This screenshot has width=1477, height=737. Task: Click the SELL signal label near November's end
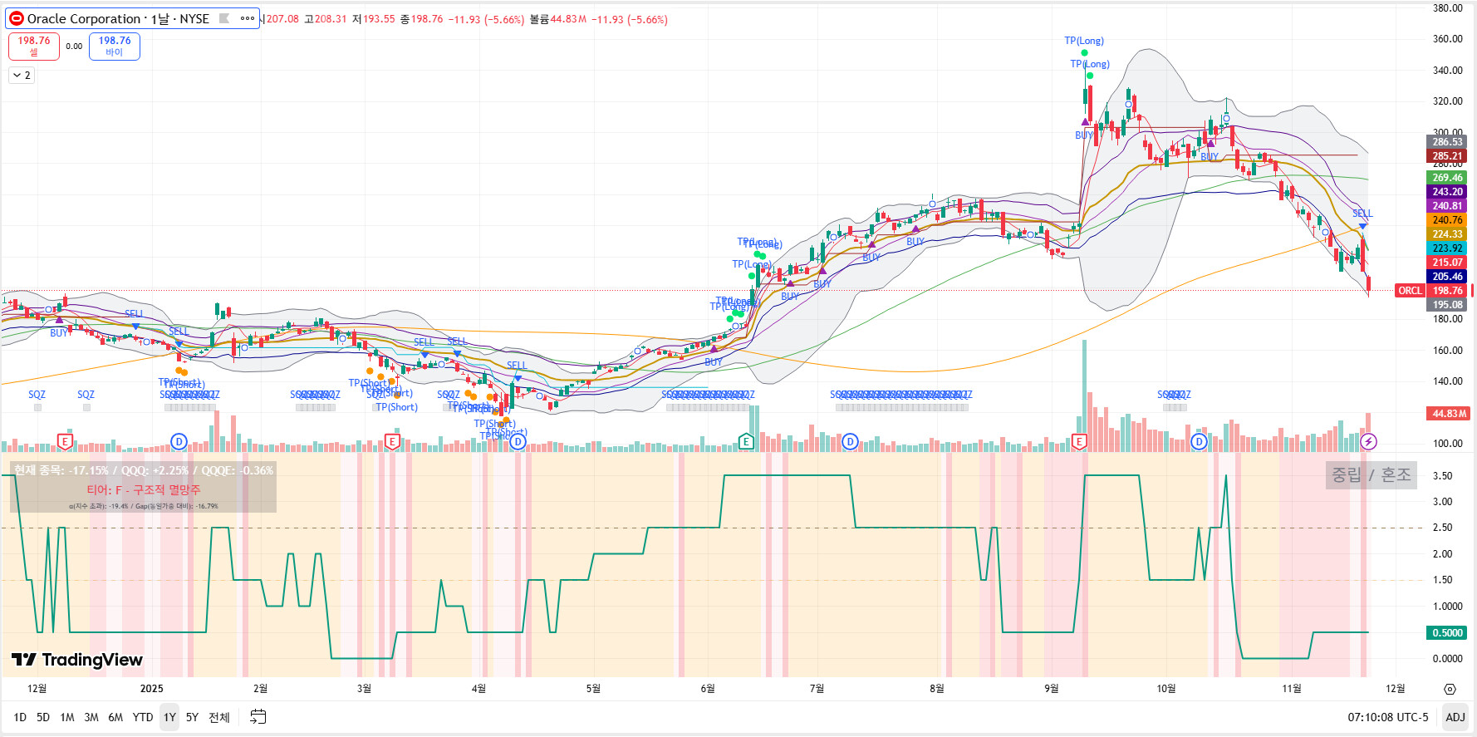[1362, 214]
